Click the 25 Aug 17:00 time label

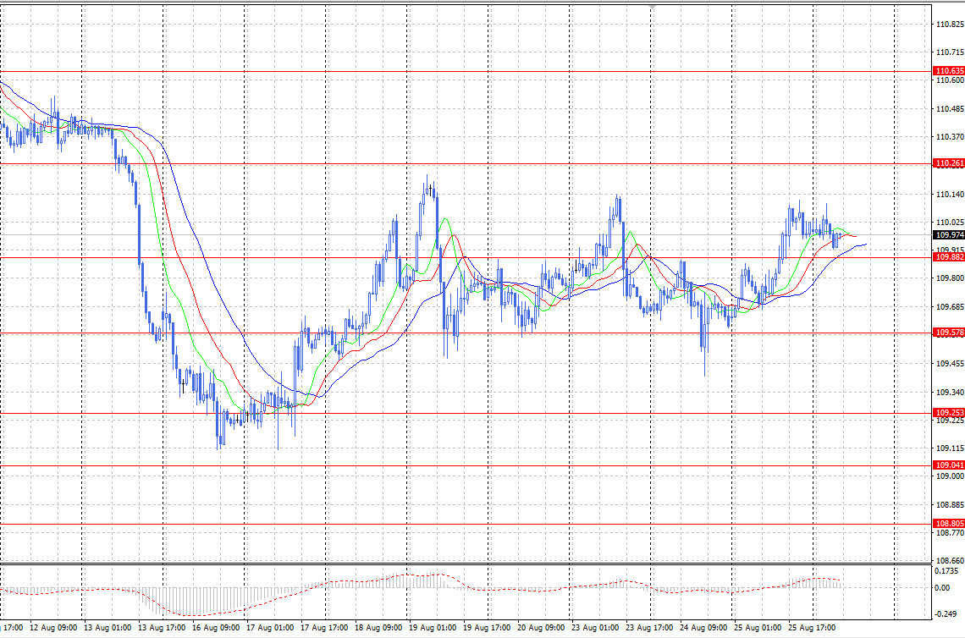[812, 628]
